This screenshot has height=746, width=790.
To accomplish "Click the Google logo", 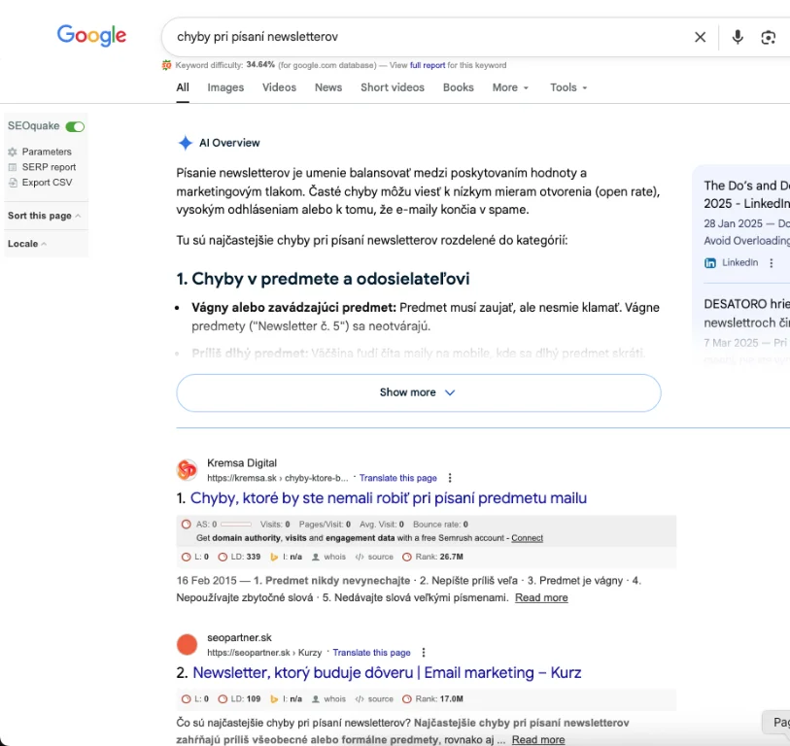I will (91, 36).
